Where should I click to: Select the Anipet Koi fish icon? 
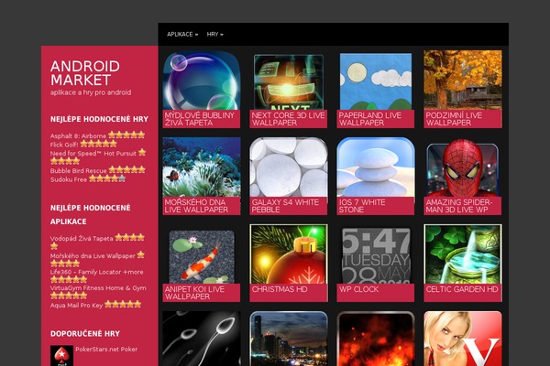tap(202, 257)
